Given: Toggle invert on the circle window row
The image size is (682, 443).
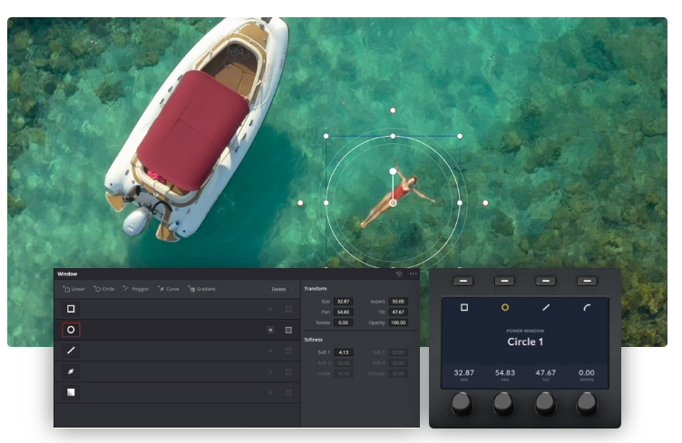Looking at the screenshot, I should click(x=270, y=330).
